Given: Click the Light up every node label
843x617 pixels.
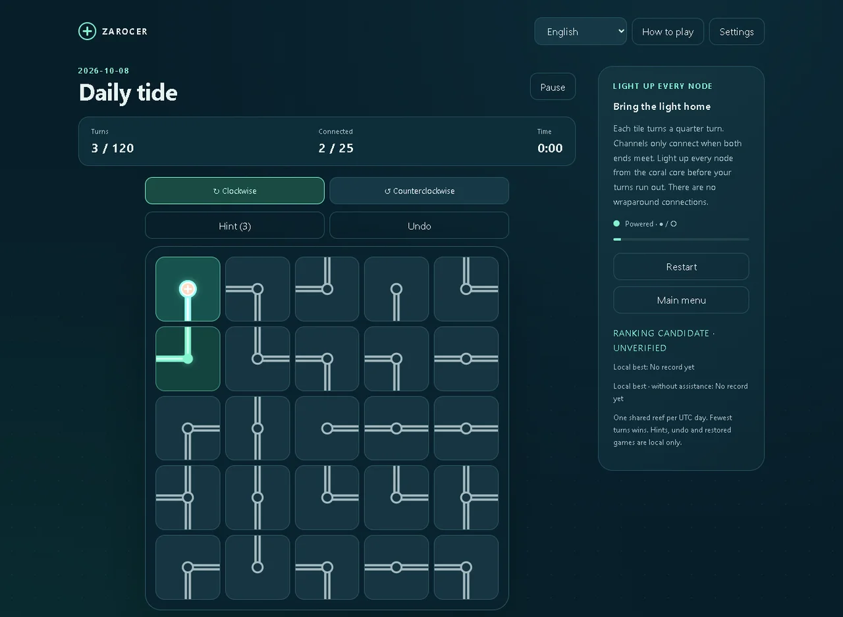Looking at the screenshot, I should 663,86.
